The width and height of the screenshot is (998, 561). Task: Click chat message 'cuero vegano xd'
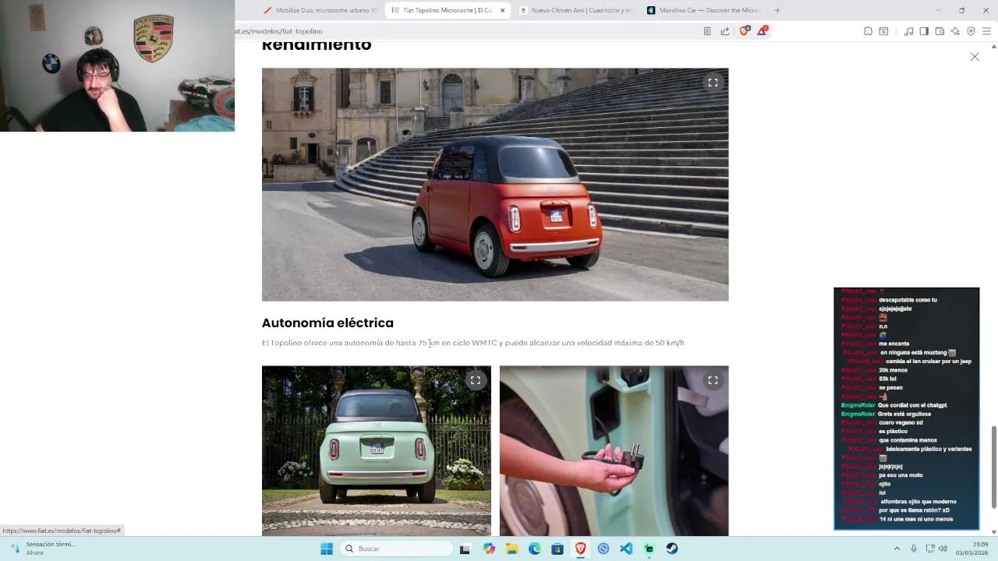point(901,422)
